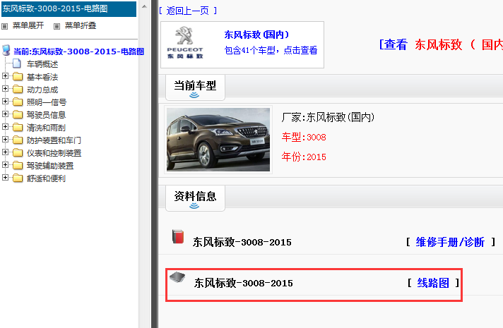The width and height of the screenshot is (503, 328).
Task: Click the document icon next to 车辆概述
Action: click(18, 63)
